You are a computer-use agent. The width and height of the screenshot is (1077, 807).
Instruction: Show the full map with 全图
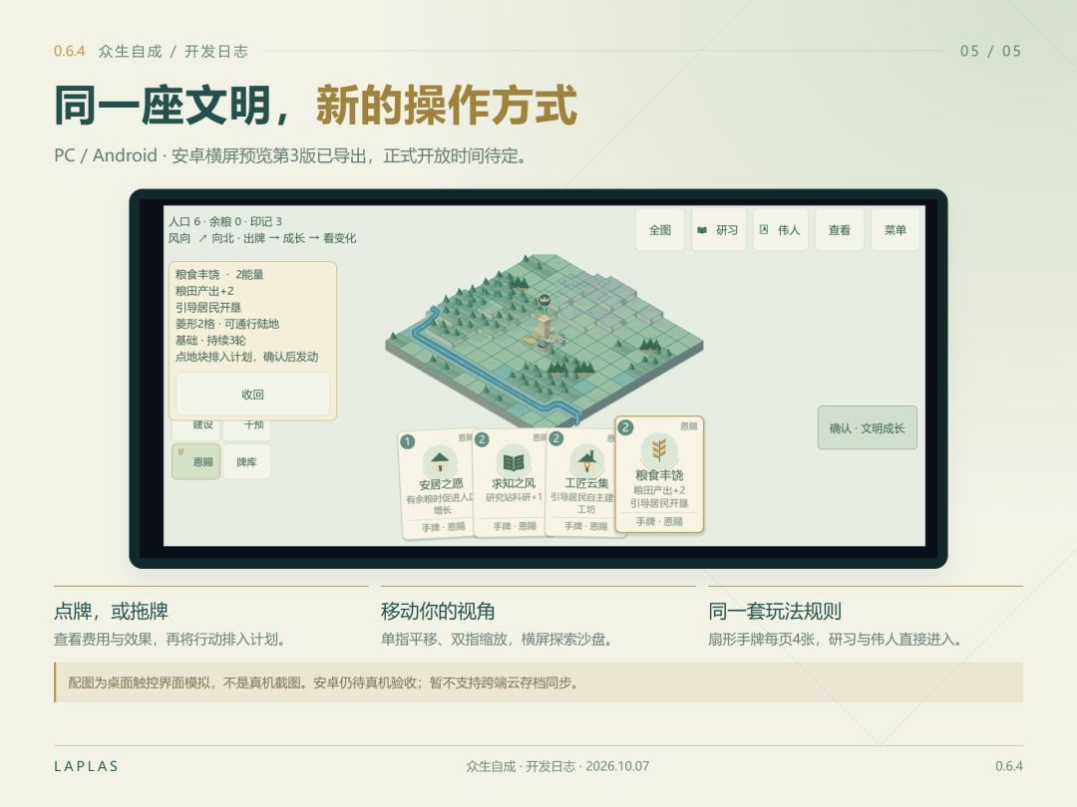660,230
